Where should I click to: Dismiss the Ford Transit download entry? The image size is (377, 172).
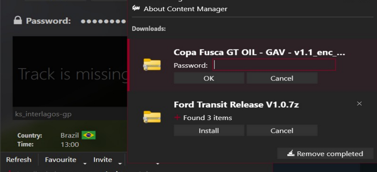(x=359, y=104)
